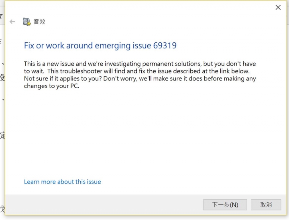Viewport: 289px width, 220px height.
Task: Click the issue number 69319
Action: click(165, 46)
